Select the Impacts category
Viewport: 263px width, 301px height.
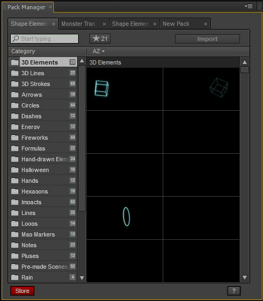pyautogui.click(x=43, y=202)
